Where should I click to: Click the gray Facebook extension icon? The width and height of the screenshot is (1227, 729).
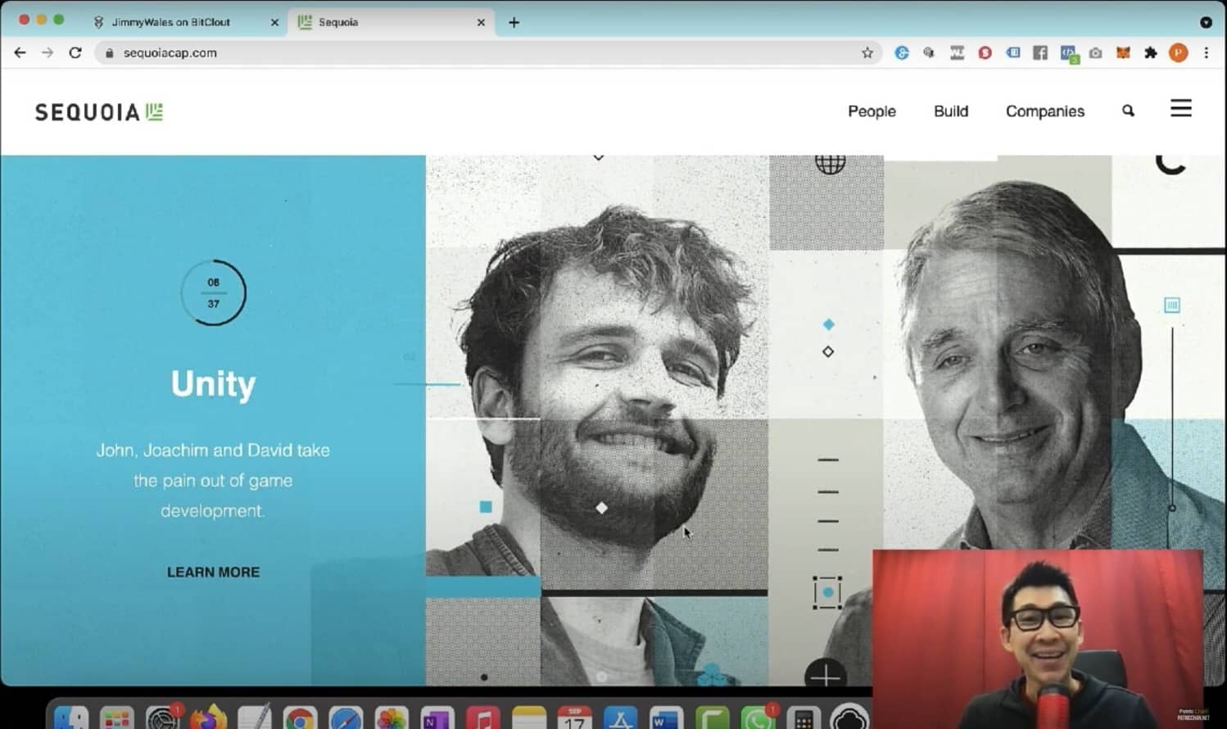tap(1040, 52)
